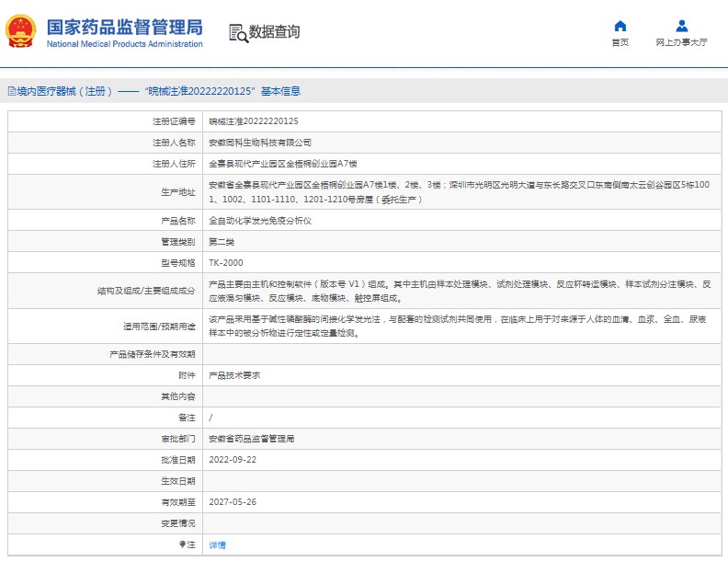This screenshot has height=562, width=728.
Task: Click the 批准日期 row label
Action: [x=178, y=460]
